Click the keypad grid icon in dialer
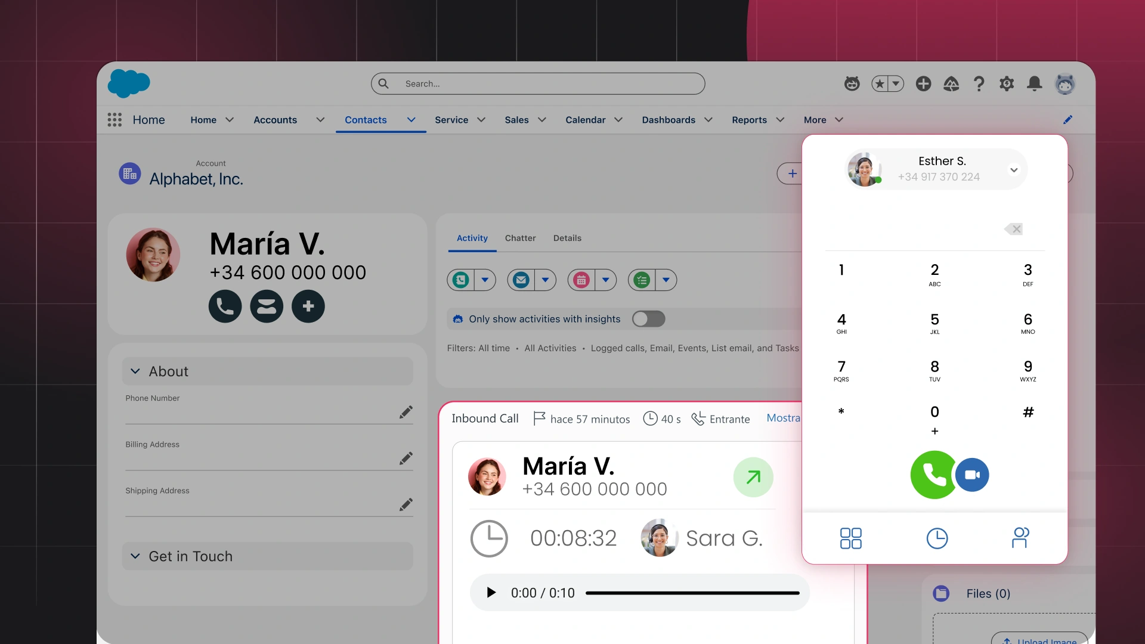 [851, 537]
